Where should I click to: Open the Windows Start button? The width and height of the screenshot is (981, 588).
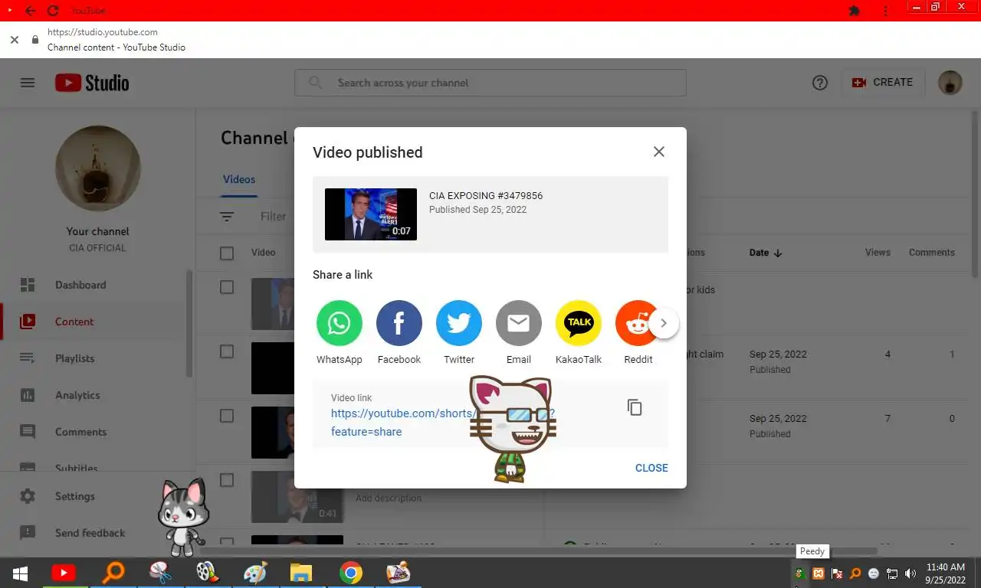(20, 573)
